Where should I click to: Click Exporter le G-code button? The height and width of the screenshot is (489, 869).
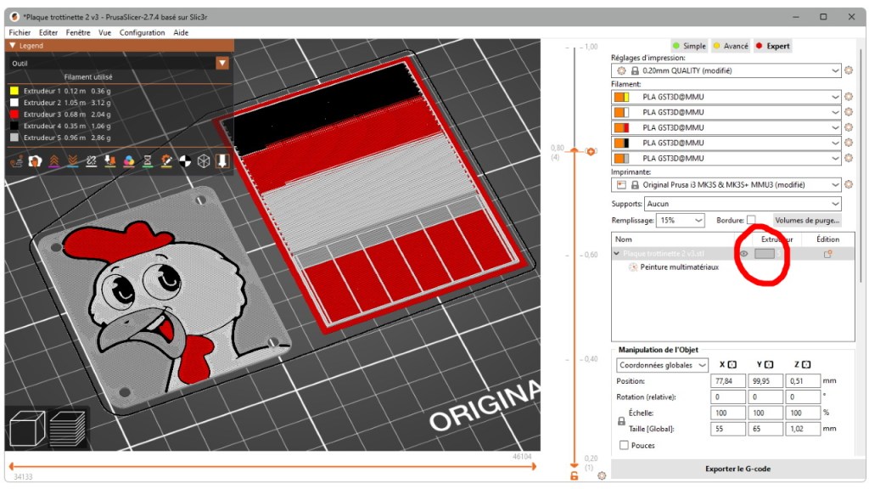click(737, 469)
